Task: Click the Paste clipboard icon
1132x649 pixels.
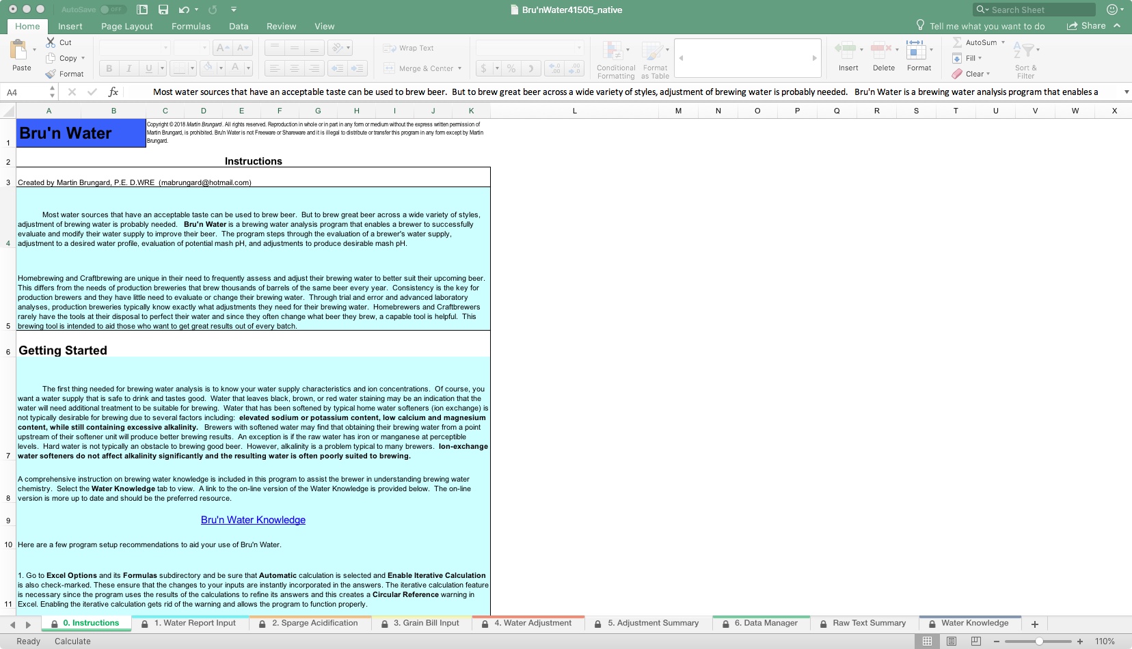Action: coord(18,50)
